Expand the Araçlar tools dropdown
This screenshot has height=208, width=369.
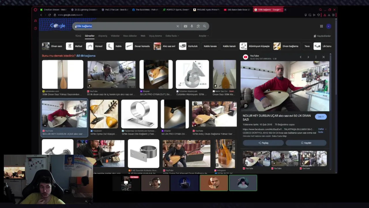(x=204, y=36)
